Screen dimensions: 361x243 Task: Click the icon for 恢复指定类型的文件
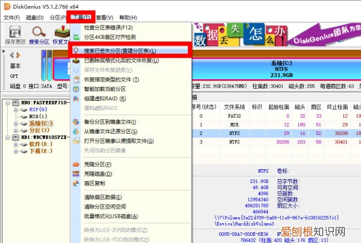[76, 79]
